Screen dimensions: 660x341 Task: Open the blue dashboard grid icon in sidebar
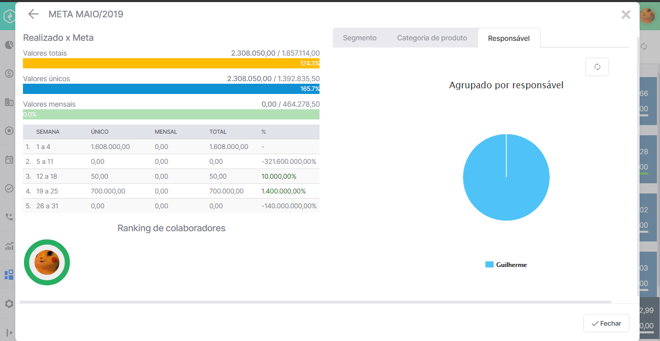(9, 275)
